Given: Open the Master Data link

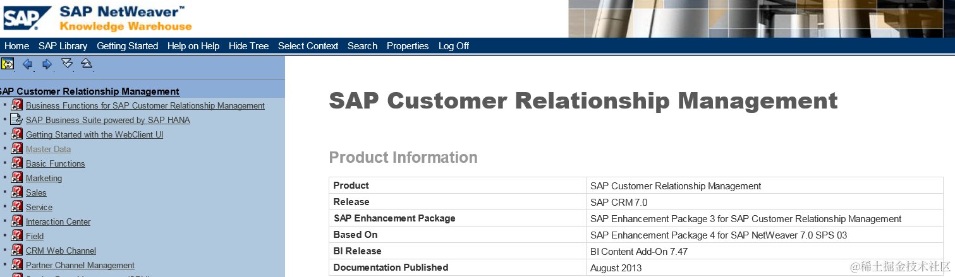Looking at the screenshot, I should point(48,149).
